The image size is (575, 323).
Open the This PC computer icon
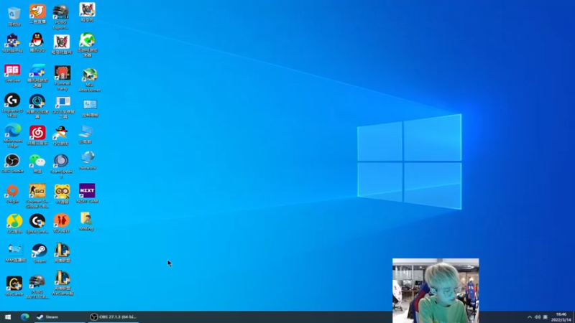click(86, 135)
